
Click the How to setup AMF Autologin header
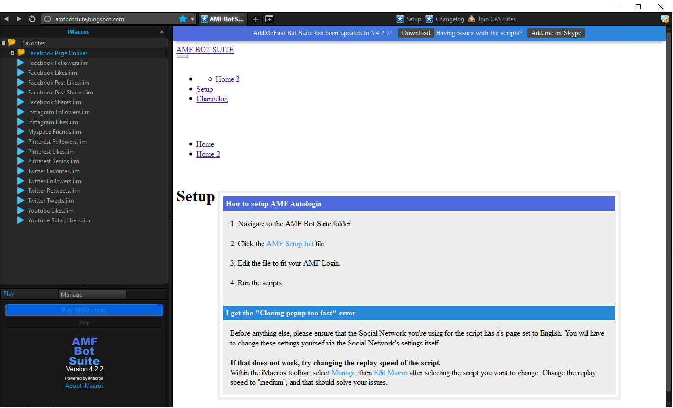tap(419, 204)
